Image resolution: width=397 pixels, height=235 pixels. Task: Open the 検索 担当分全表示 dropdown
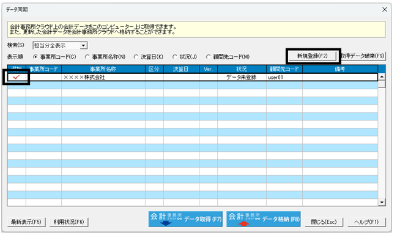[x=83, y=45]
